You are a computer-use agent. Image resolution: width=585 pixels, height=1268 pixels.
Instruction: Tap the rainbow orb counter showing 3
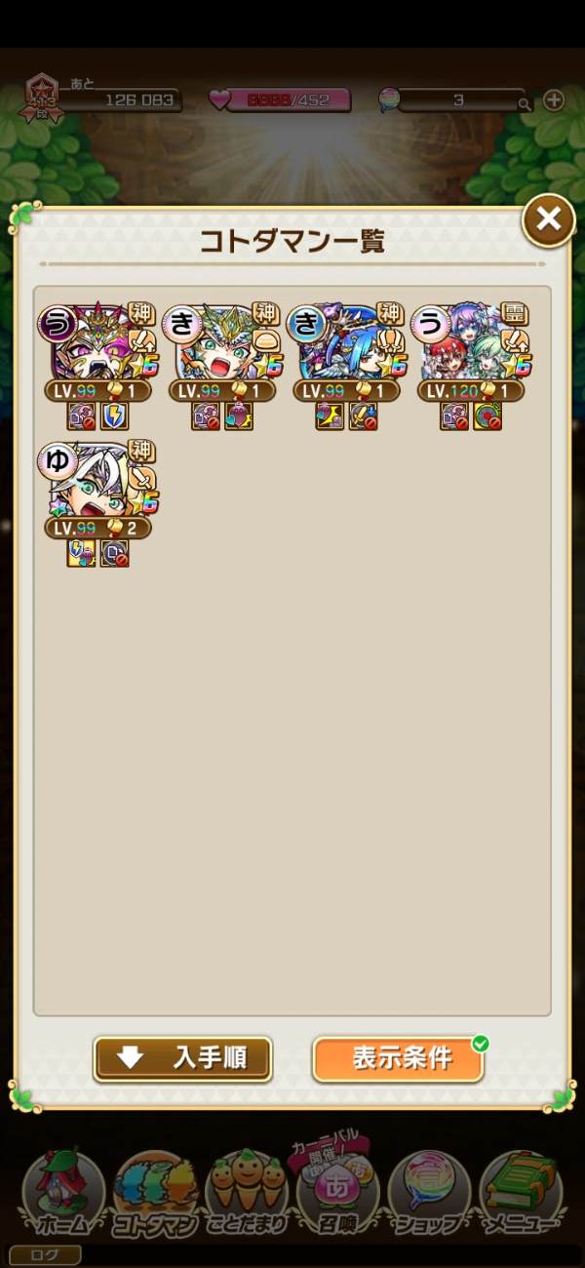click(458, 99)
